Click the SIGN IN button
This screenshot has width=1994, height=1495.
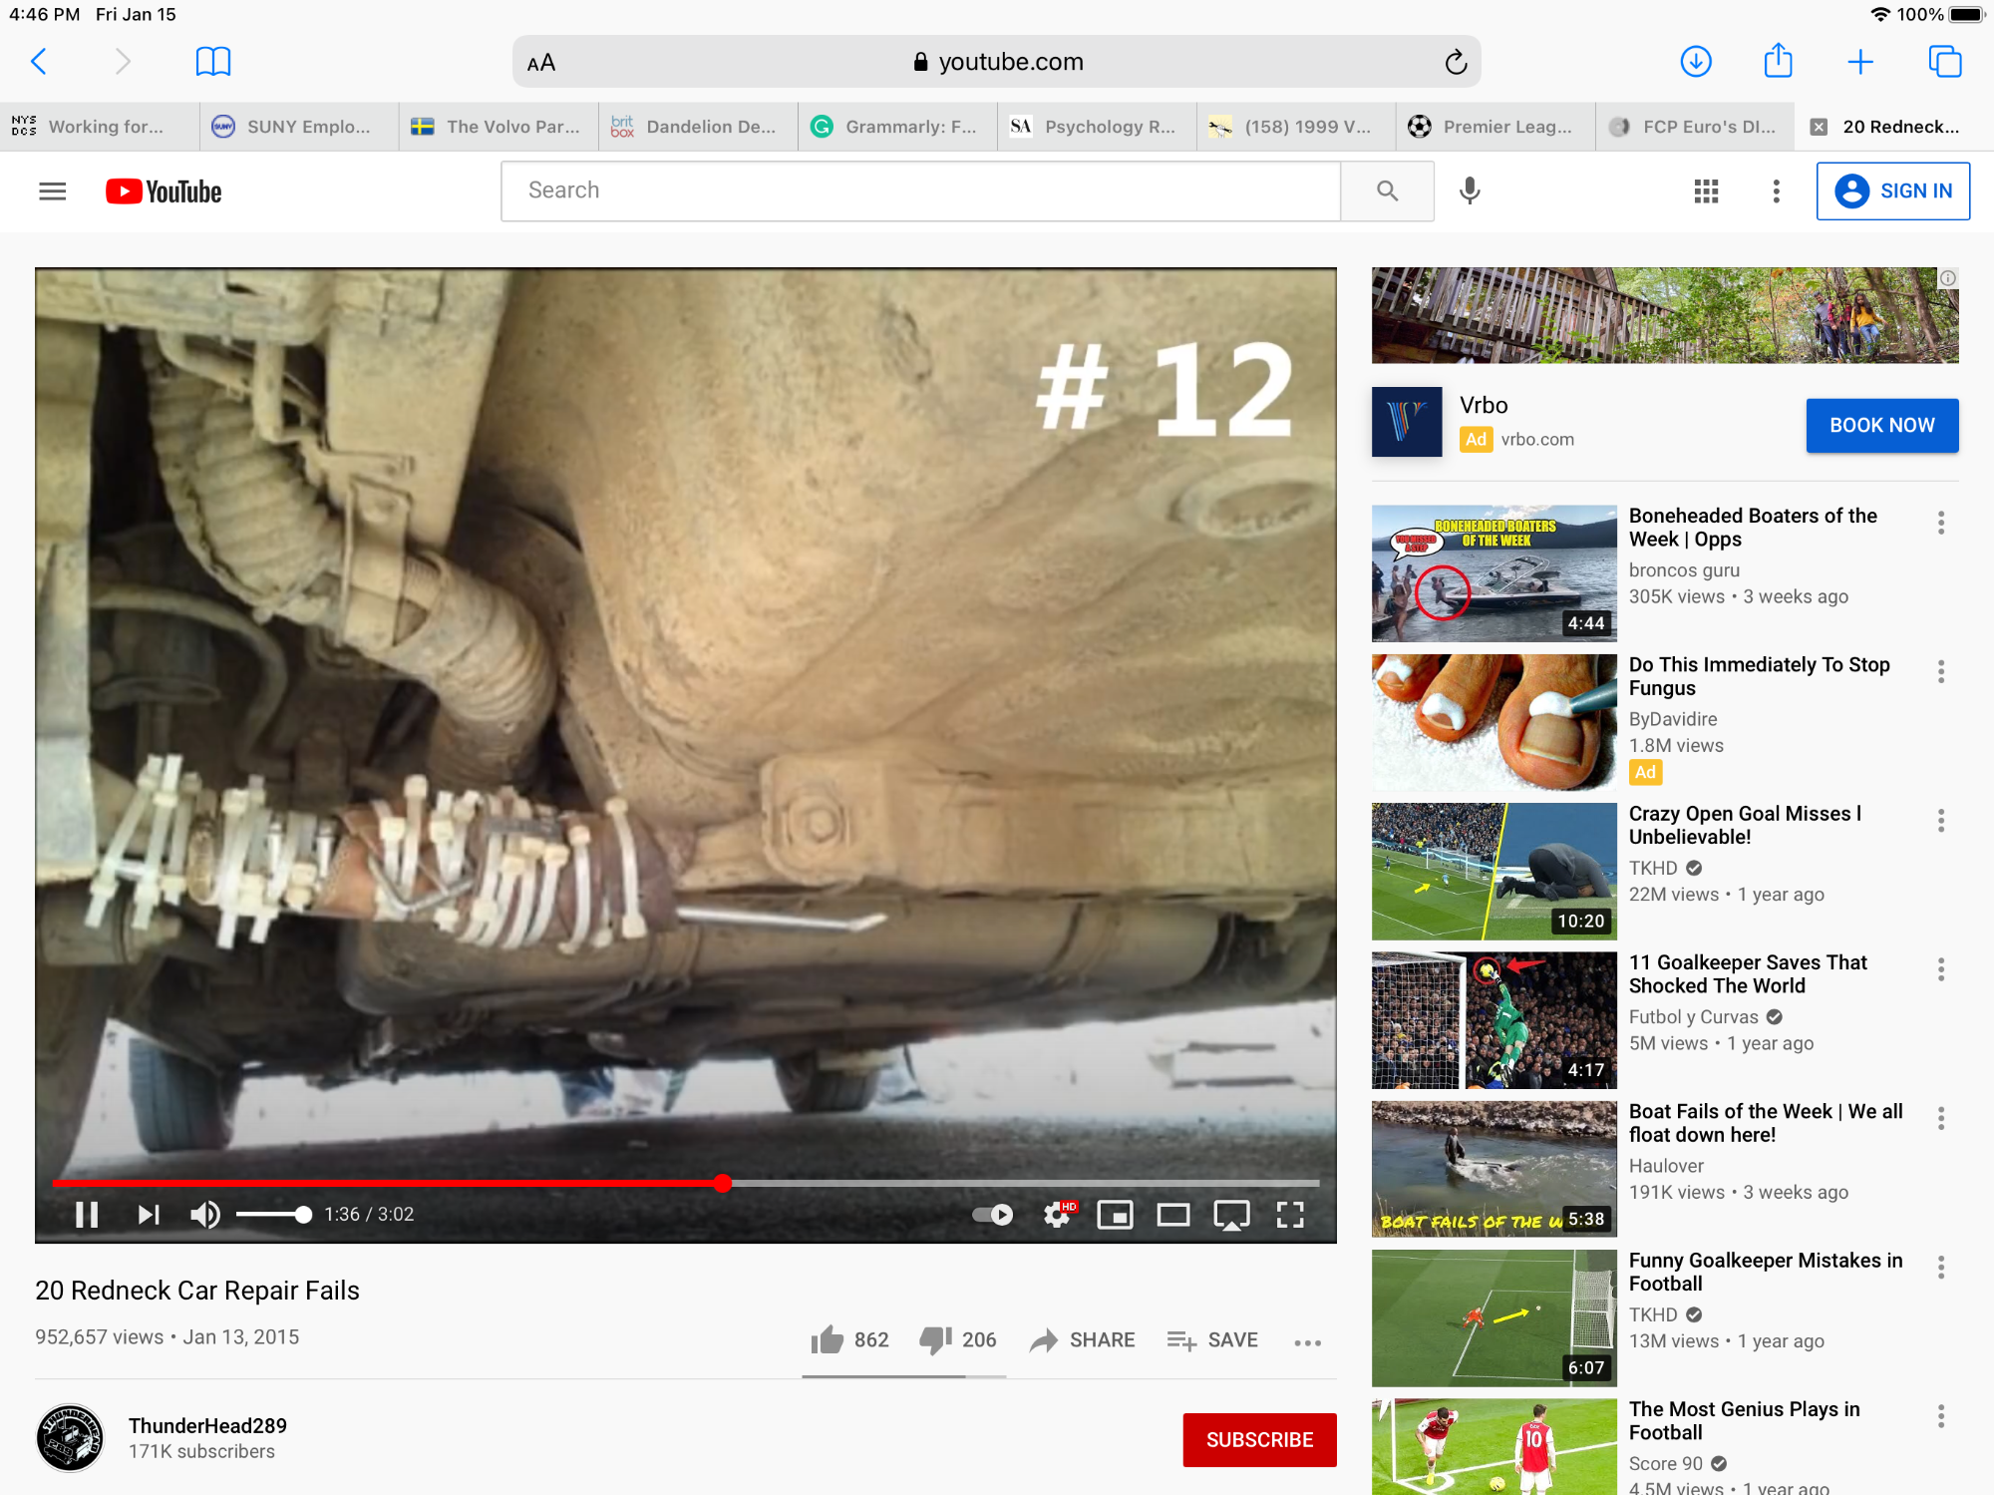point(1892,190)
